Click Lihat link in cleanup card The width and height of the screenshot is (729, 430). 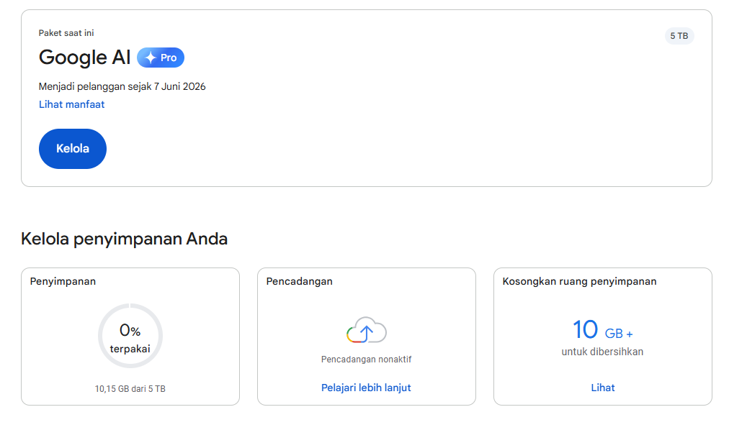602,388
